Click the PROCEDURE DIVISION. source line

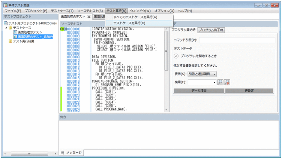[108, 88]
